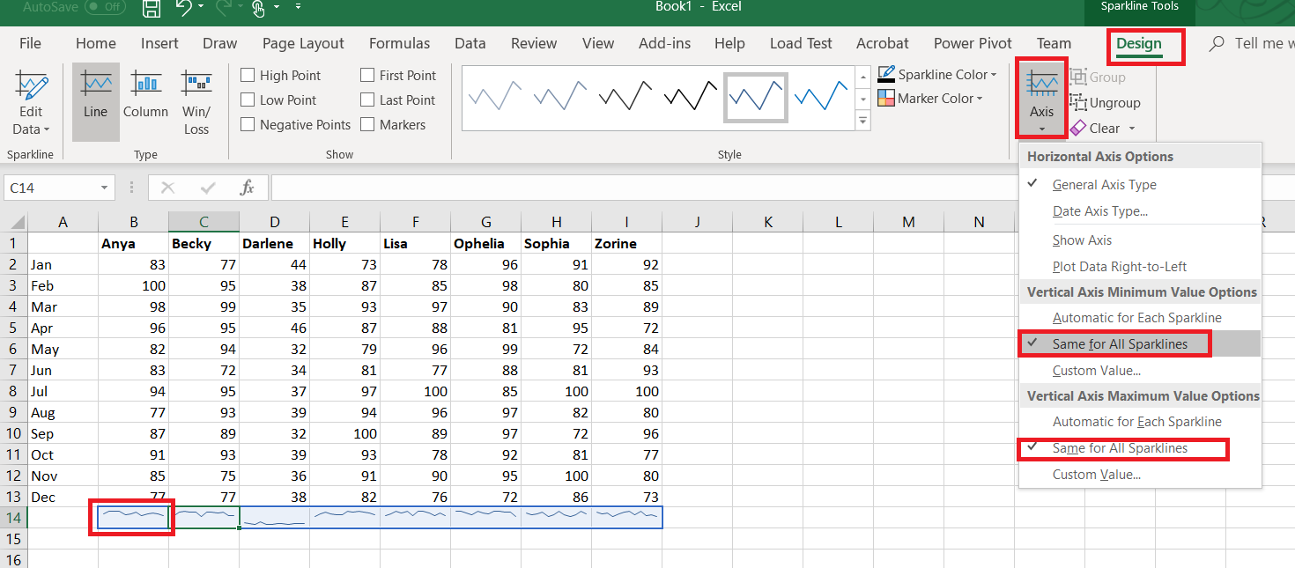Tick the Negative Points checkbox

(x=248, y=125)
